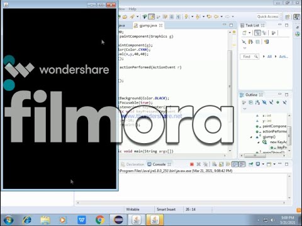Select the Outline view tab
302x226 pixels.
point(251,95)
